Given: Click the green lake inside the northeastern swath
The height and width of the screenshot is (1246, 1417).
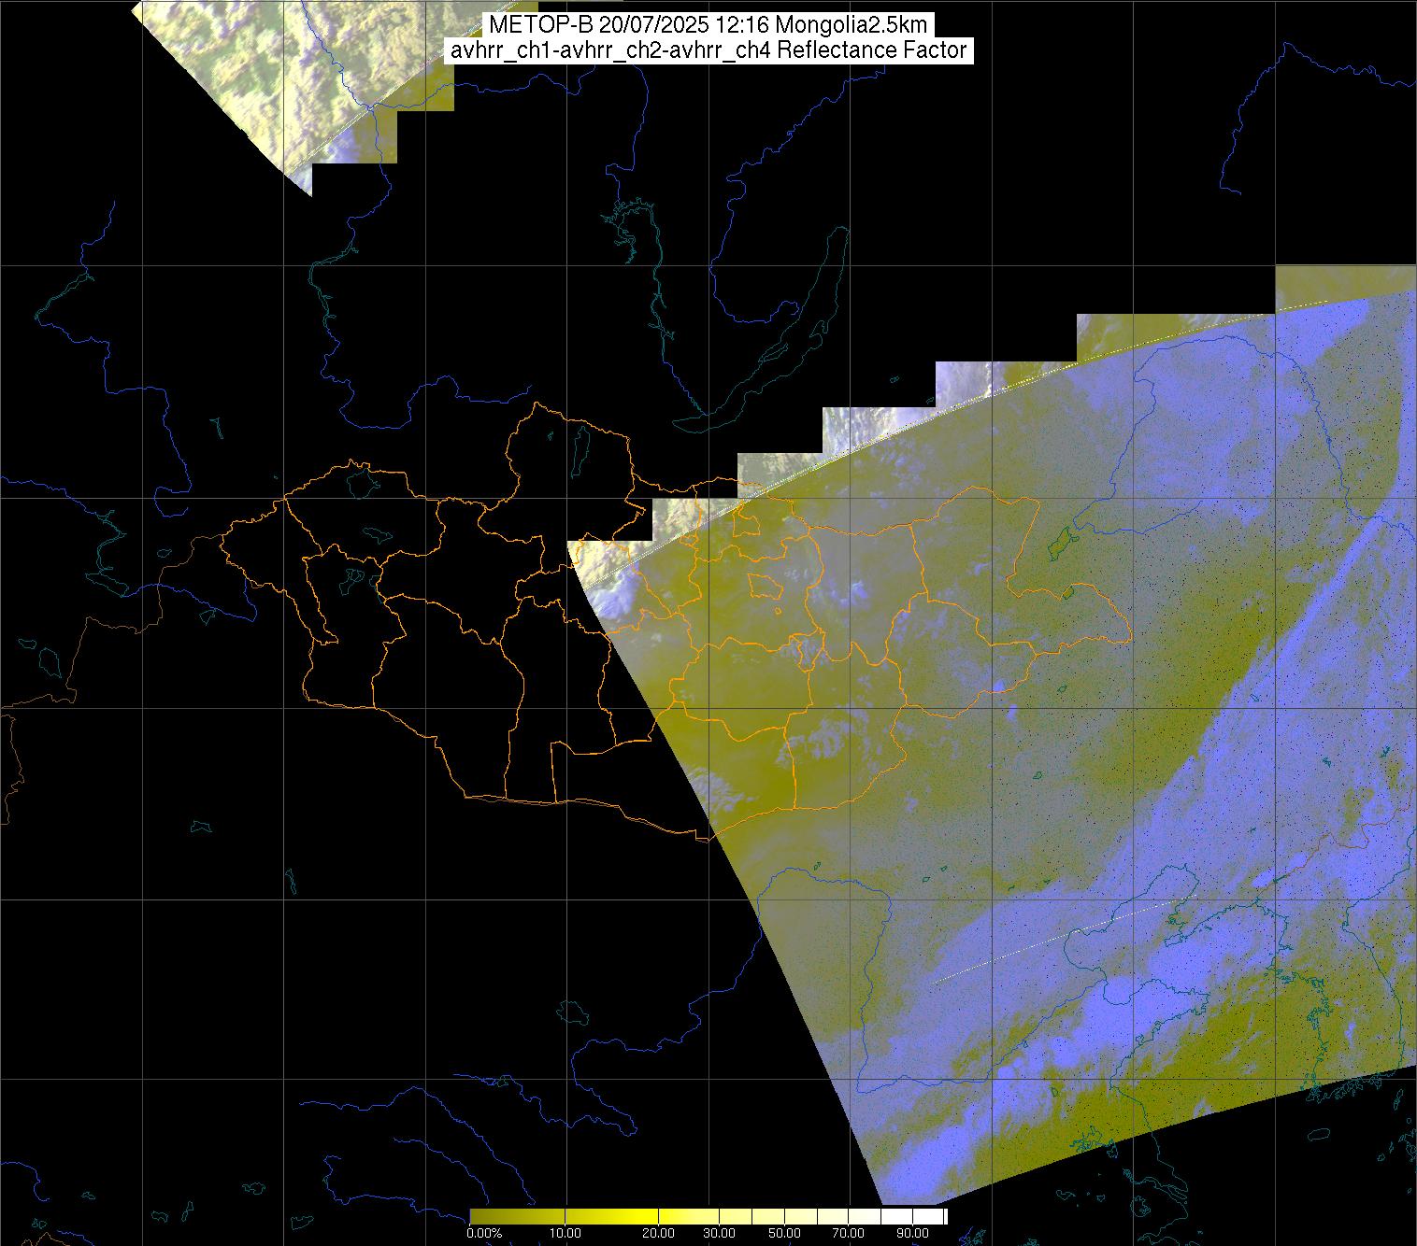Looking at the screenshot, I should (1059, 541).
